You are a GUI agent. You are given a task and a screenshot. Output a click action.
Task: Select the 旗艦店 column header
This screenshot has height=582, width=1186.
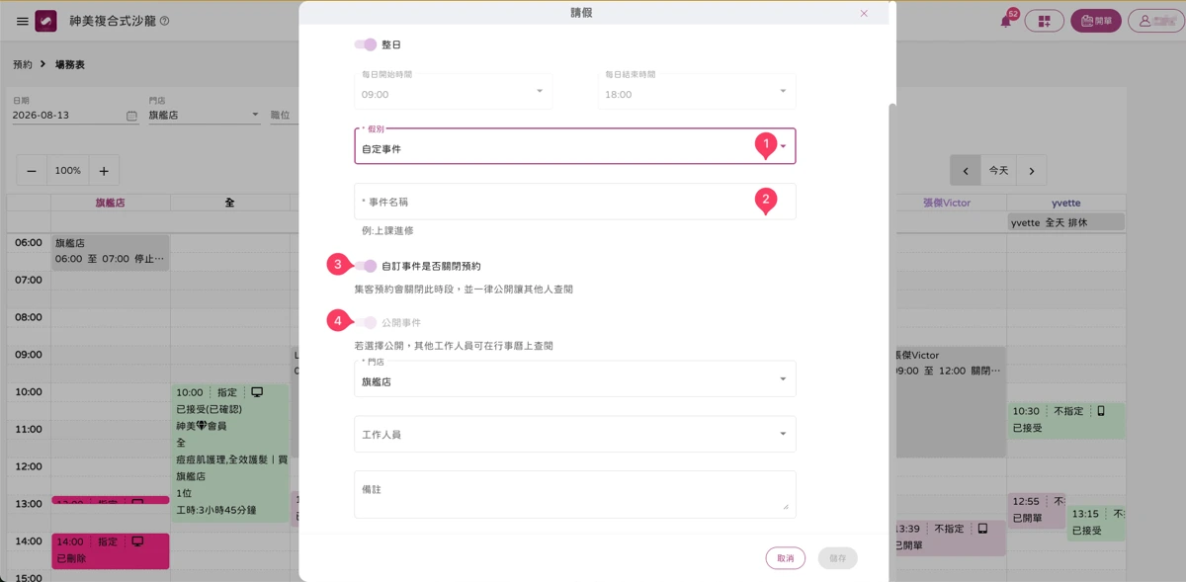(110, 202)
